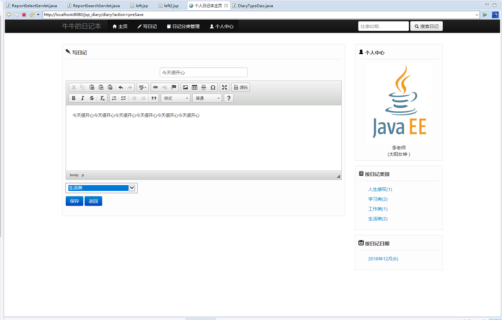Remove formatting with the Tx icon
The width and height of the screenshot is (502, 320).
click(102, 98)
